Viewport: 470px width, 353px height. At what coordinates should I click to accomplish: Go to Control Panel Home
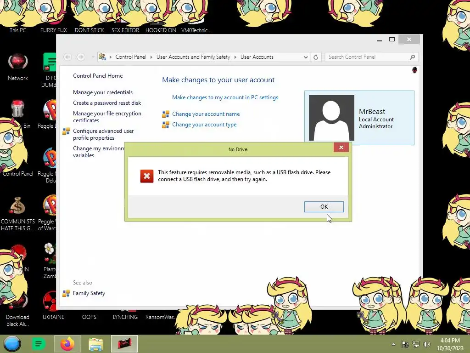coord(98,76)
